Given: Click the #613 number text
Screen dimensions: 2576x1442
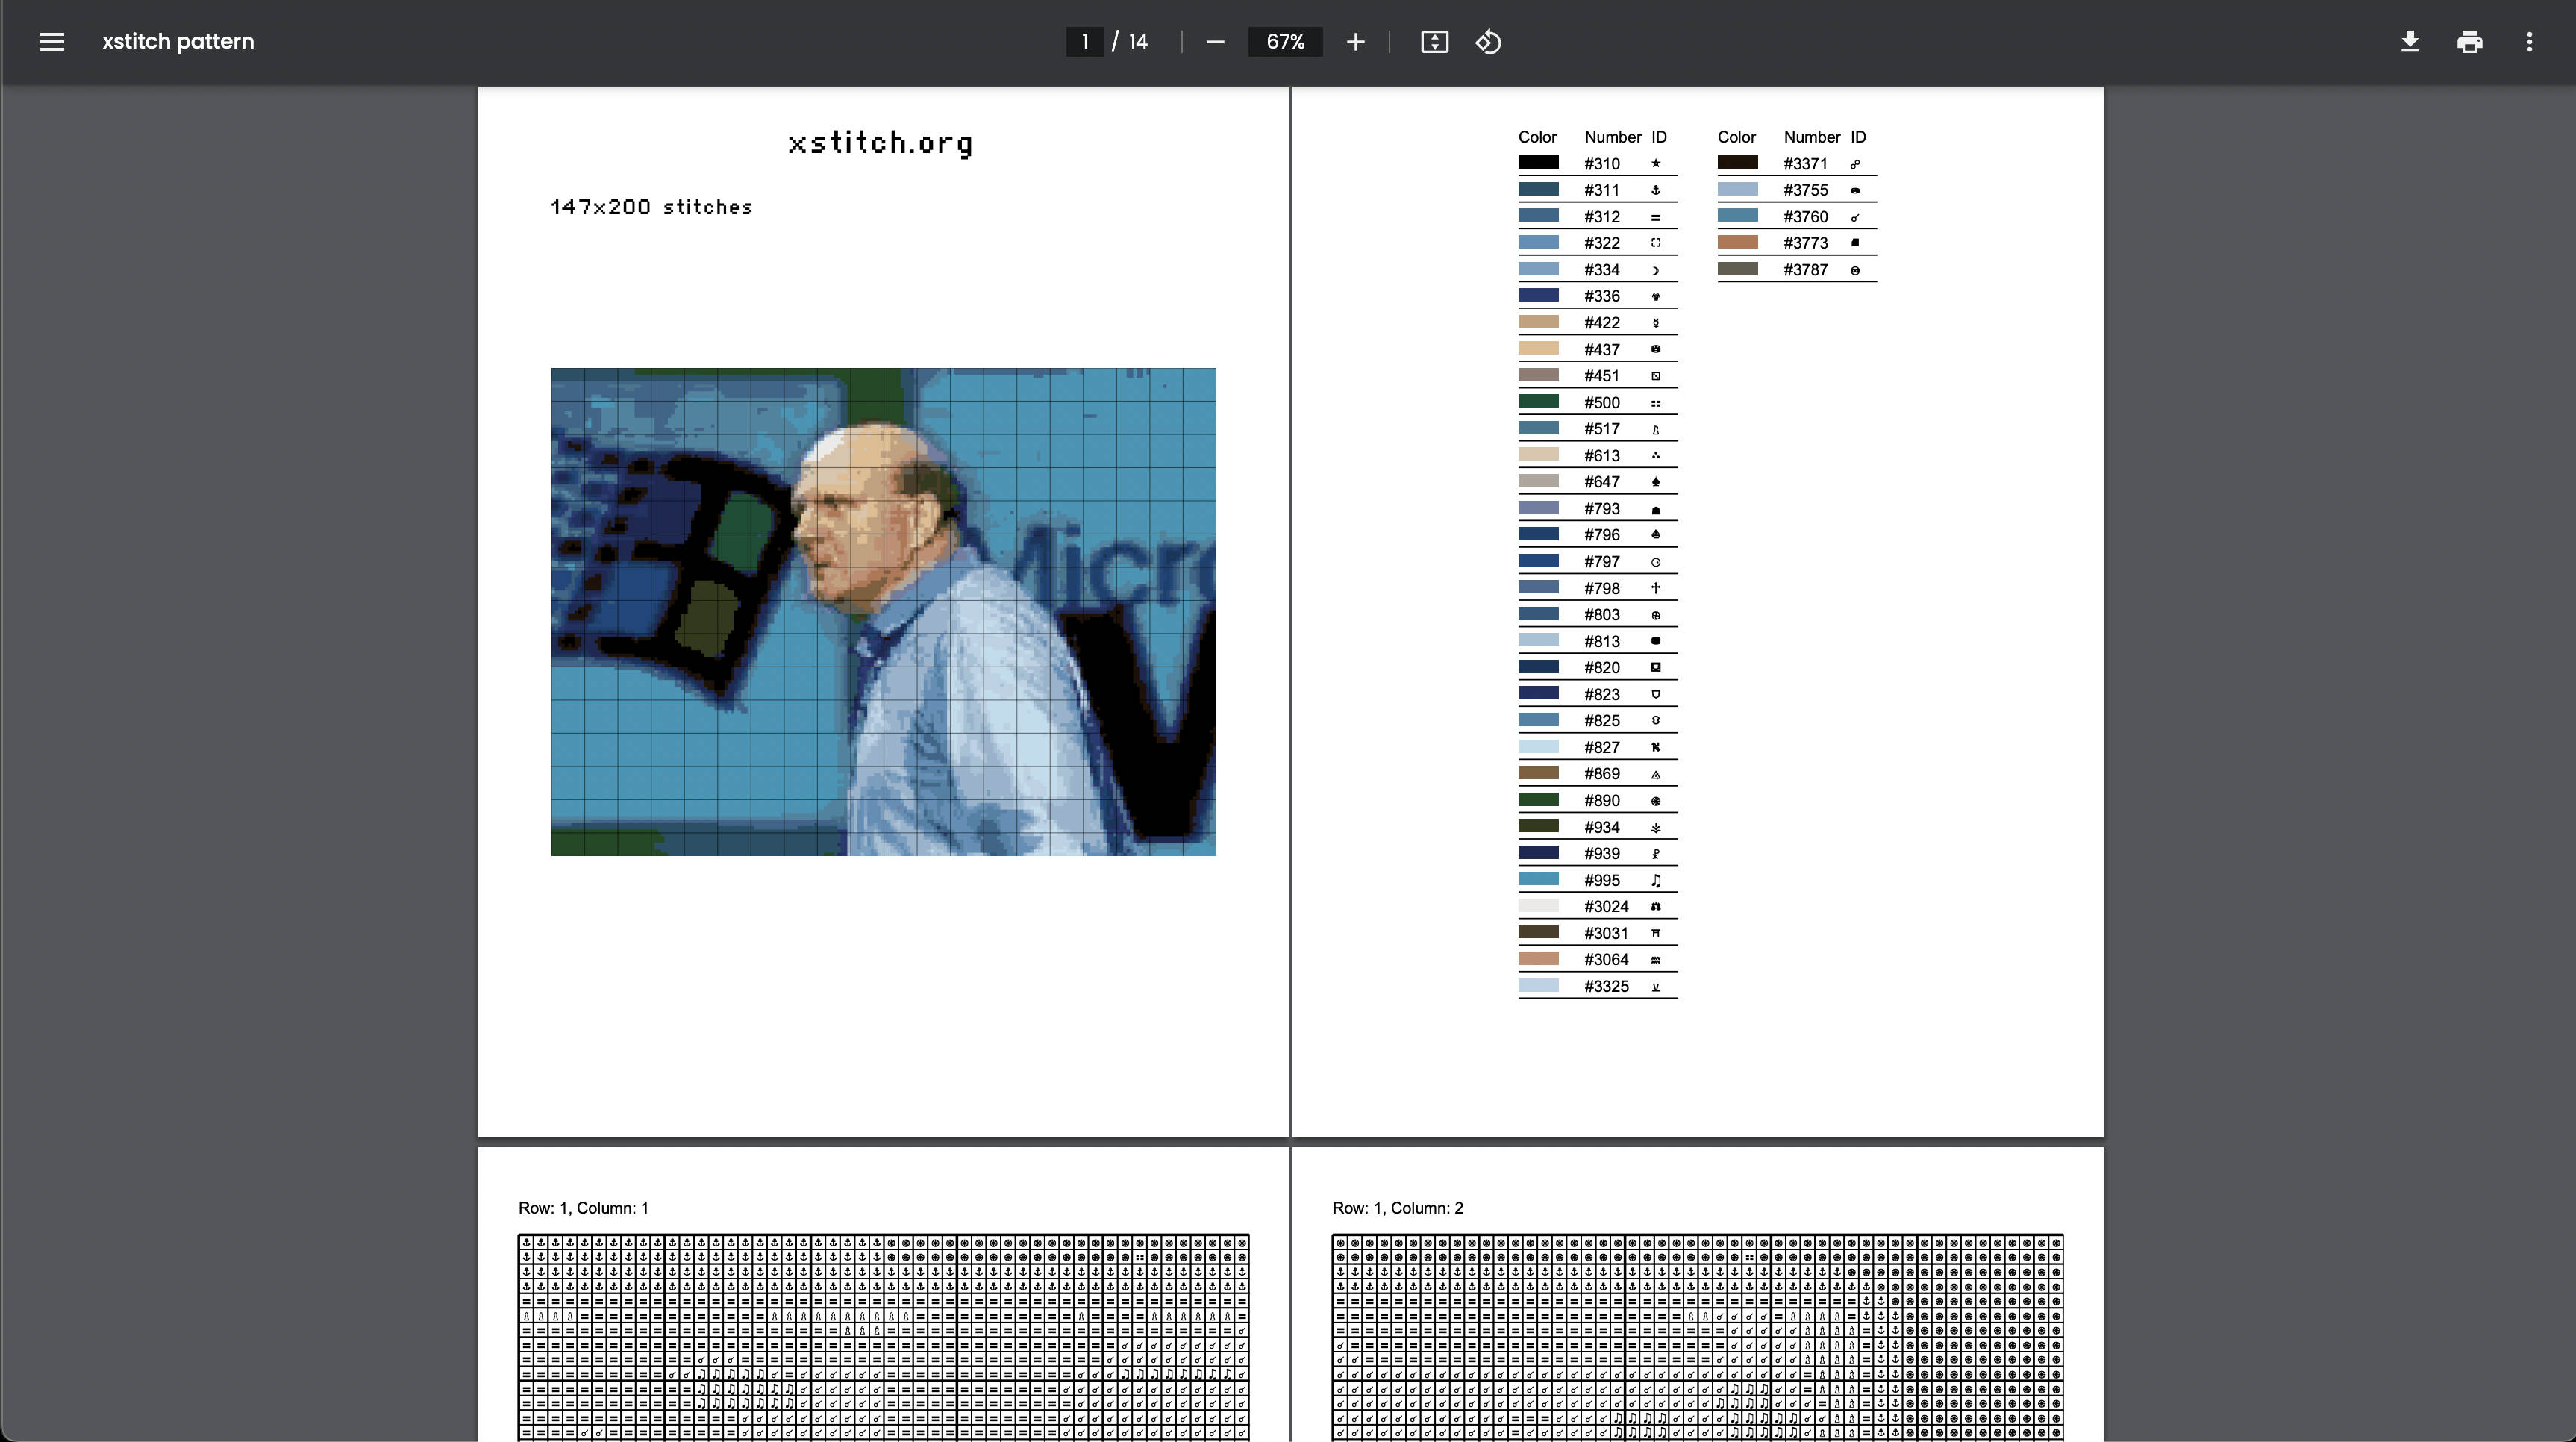Looking at the screenshot, I should (1602, 455).
